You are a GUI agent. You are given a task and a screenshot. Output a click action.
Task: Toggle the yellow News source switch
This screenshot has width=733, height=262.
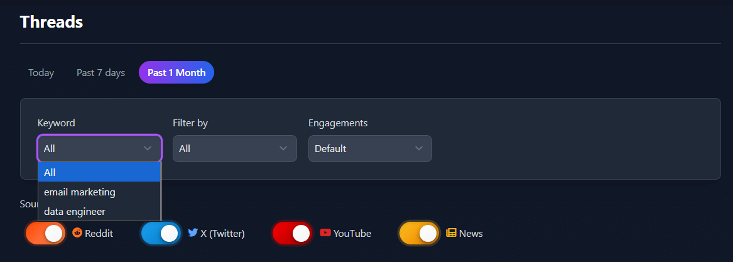pyautogui.click(x=420, y=233)
